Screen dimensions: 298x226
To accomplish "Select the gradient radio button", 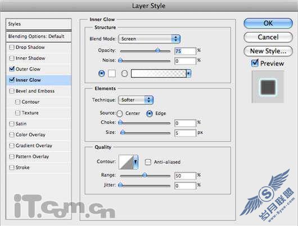I will point(124,73).
